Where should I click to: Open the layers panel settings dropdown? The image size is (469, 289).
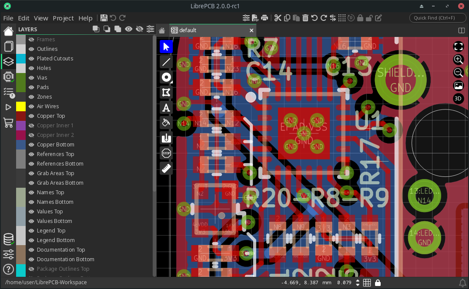click(151, 29)
